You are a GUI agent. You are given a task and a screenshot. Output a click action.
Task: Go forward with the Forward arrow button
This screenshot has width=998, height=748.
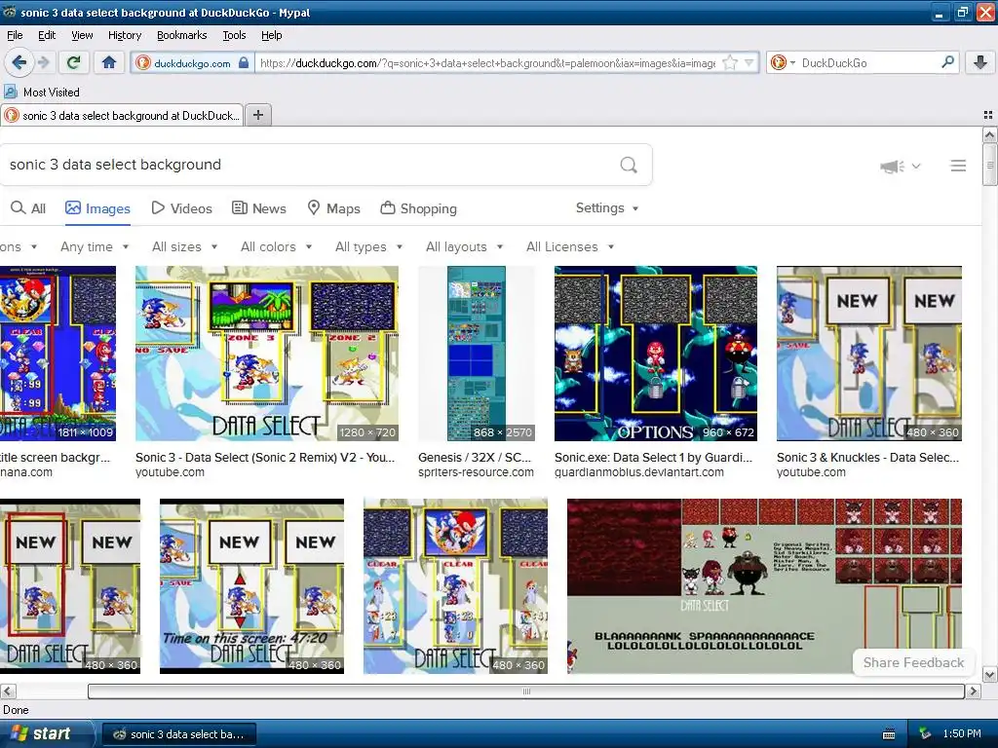[x=43, y=62]
